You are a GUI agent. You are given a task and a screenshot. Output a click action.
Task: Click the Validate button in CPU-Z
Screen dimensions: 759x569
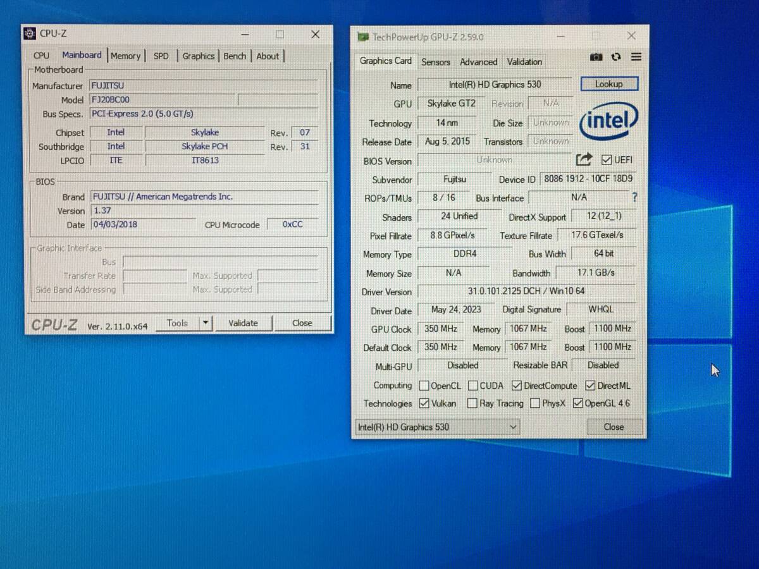[243, 323]
